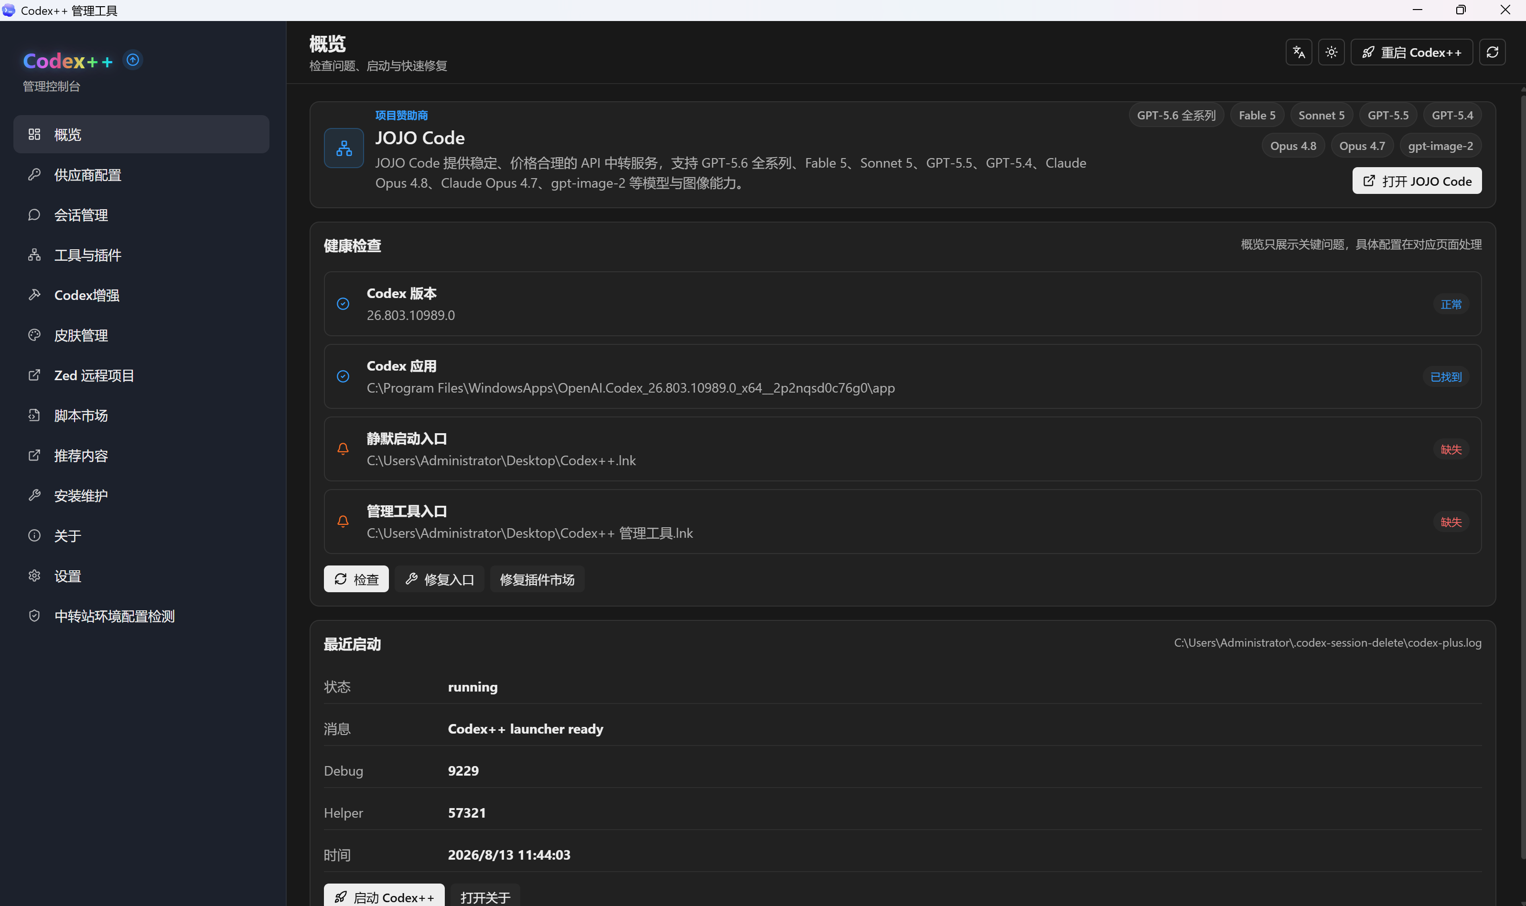The height and width of the screenshot is (906, 1526).
Task: Click the Codex app install path text
Action: coord(631,388)
